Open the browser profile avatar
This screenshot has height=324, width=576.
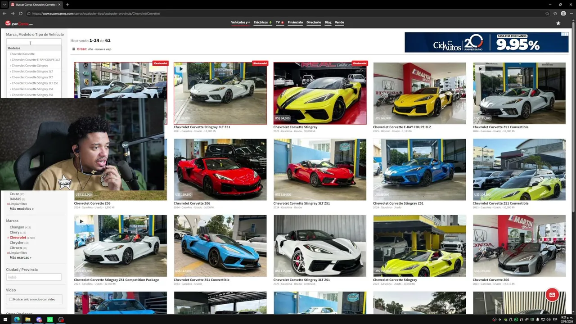563,13
